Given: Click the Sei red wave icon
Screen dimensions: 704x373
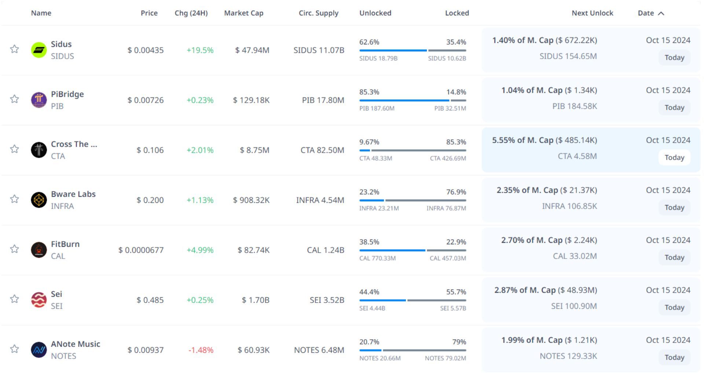Looking at the screenshot, I should point(39,300).
